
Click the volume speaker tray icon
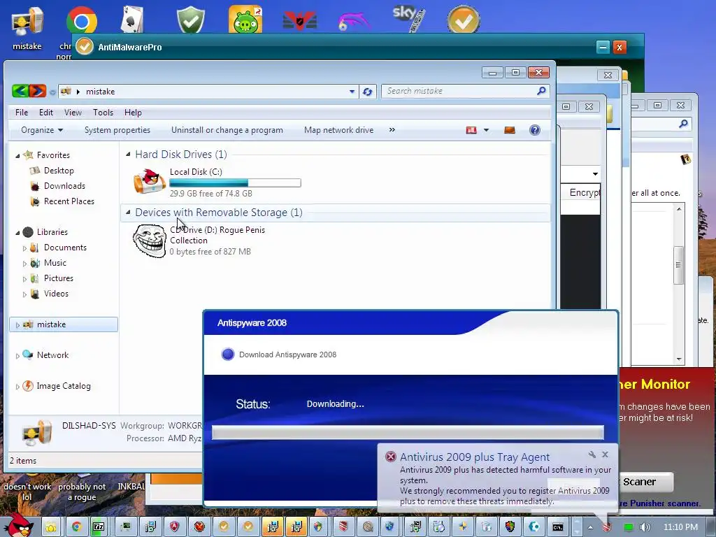(645, 527)
